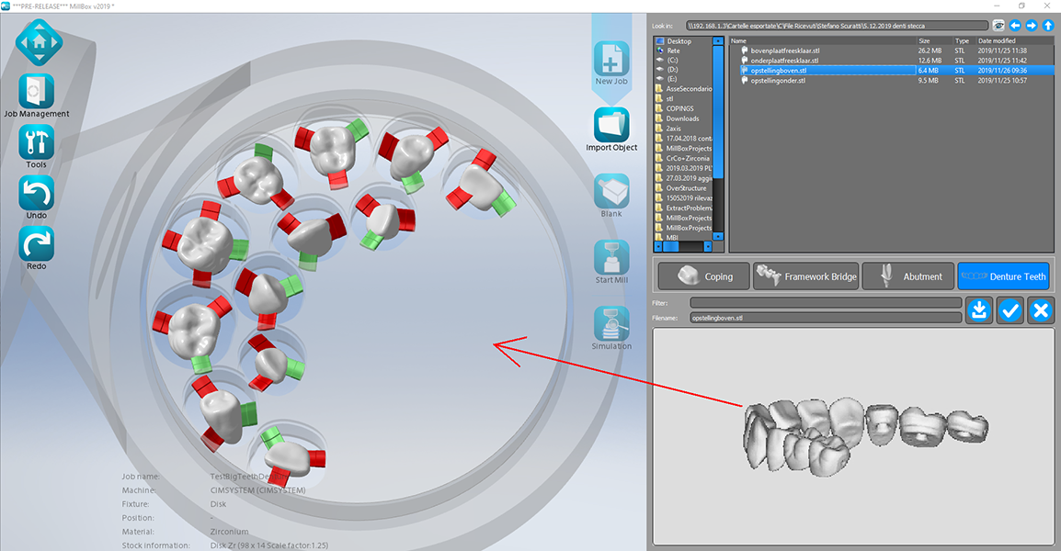Click folder list horizontal scroll left arrow
The width and height of the screenshot is (1061, 551).
(658, 247)
